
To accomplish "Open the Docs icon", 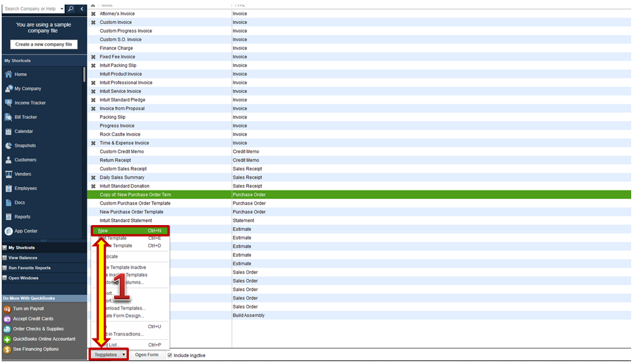I will click(x=9, y=203).
